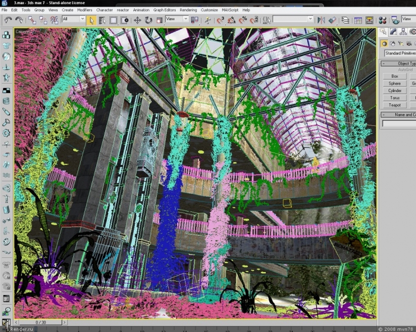This screenshot has width=416, height=332.
Task: Activate the Select Object arrow tool
Action: (x=92, y=20)
